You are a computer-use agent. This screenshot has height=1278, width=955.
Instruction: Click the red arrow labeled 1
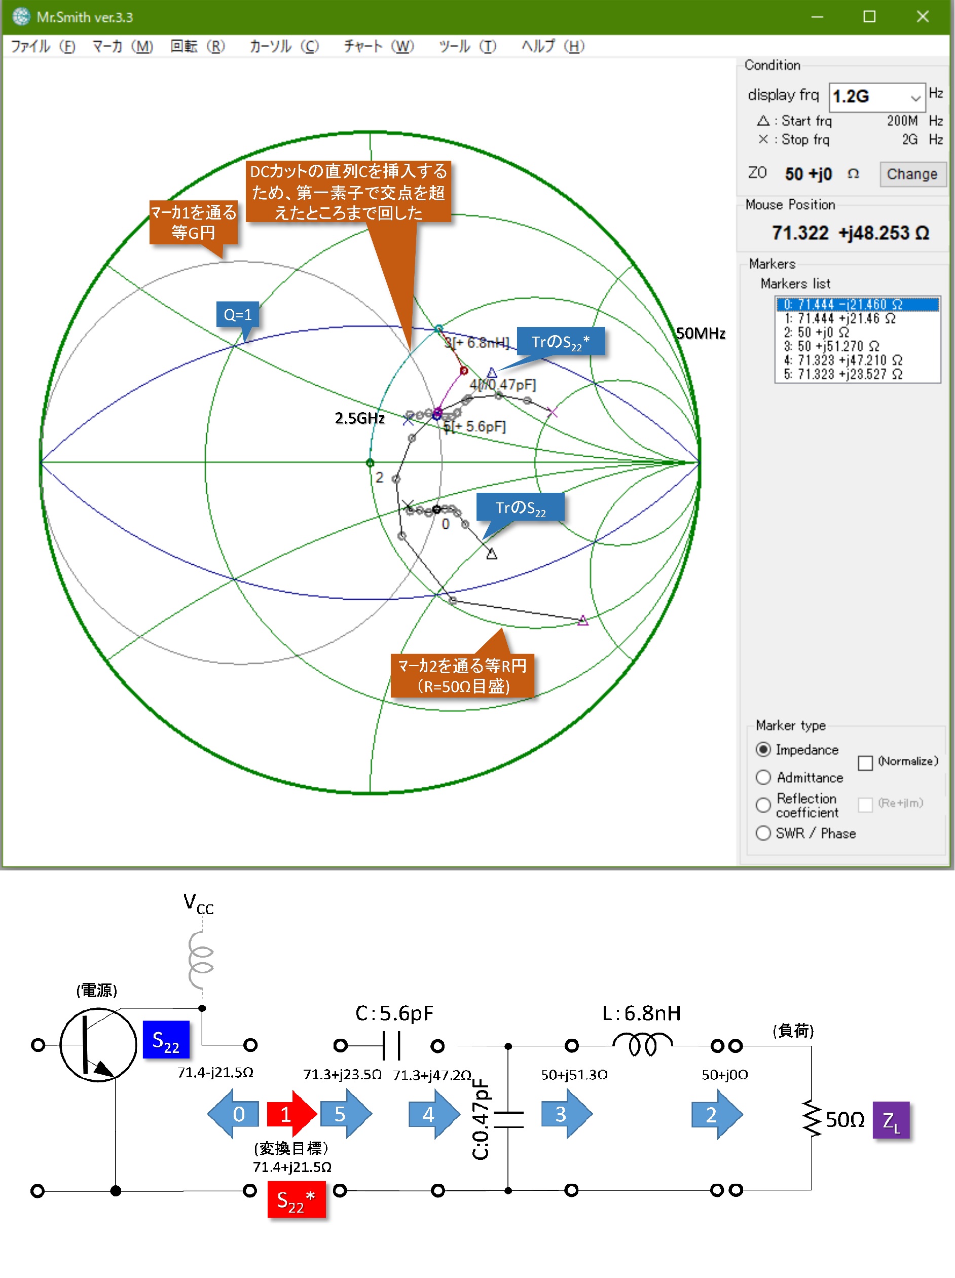(x=292, y=1114)
